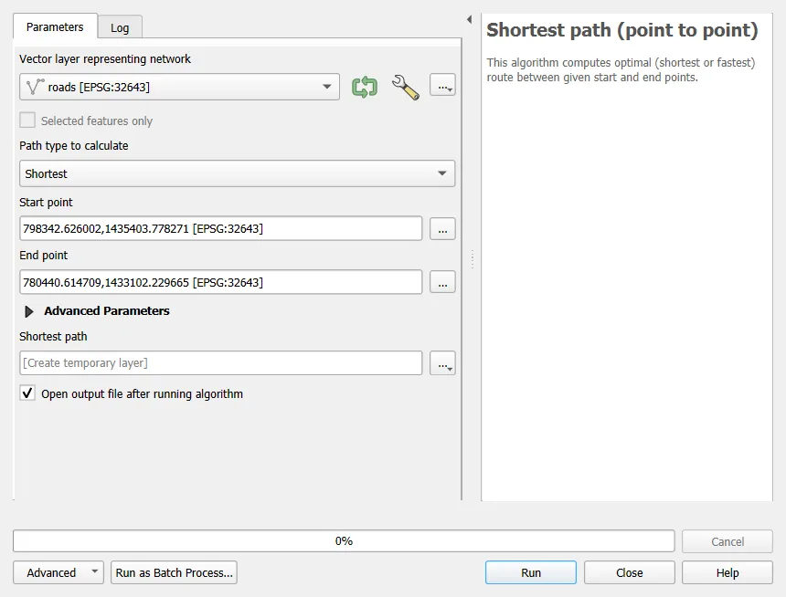This screenshot has height=597, width=786.
Task: Switch to the Parameters tab
Action: click(55, 27)
